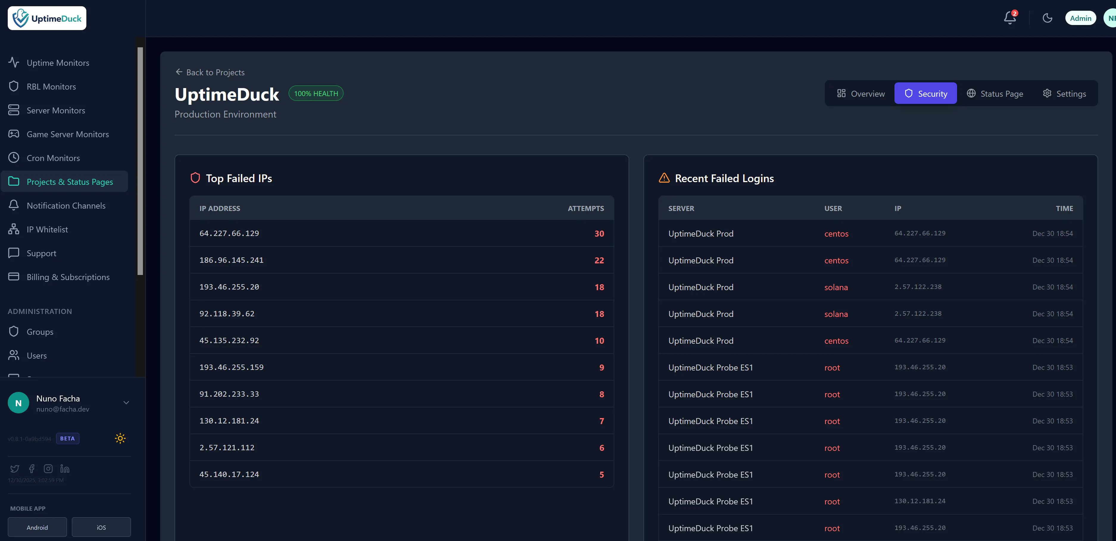Click the Android mobile app button
The image size is (1116, 541).
(x=37, y=527)
